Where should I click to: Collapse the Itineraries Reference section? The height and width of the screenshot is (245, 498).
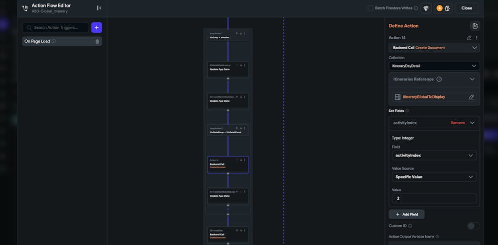472,79
